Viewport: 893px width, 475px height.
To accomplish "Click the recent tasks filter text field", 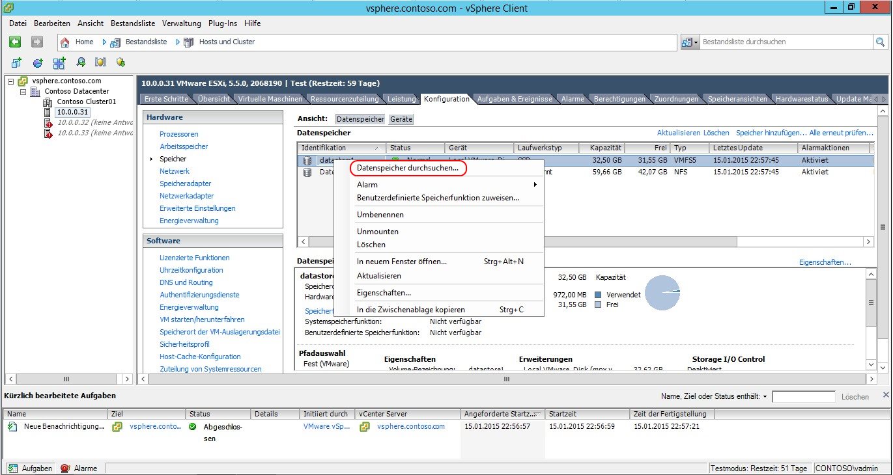I will 803,397.
